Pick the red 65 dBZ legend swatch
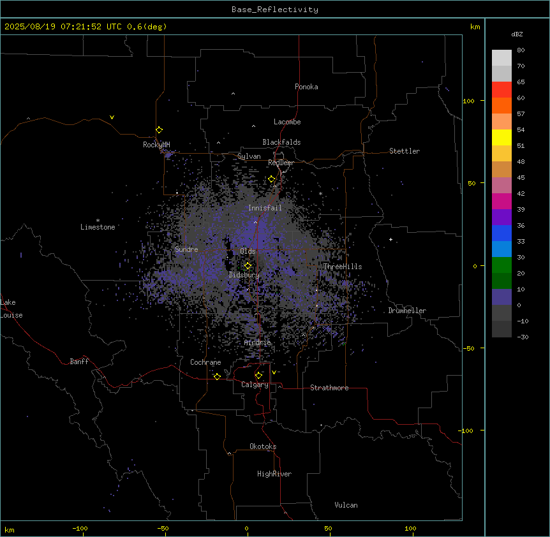This screenshot has height=537, width=550. point(502,90)
